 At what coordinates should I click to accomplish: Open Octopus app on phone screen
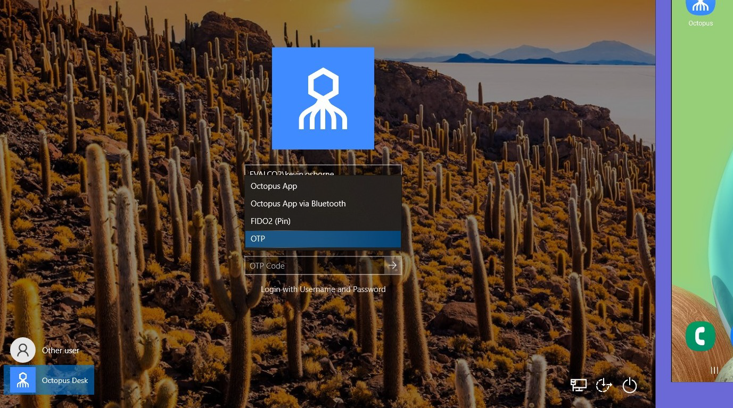tap(701, 12)
